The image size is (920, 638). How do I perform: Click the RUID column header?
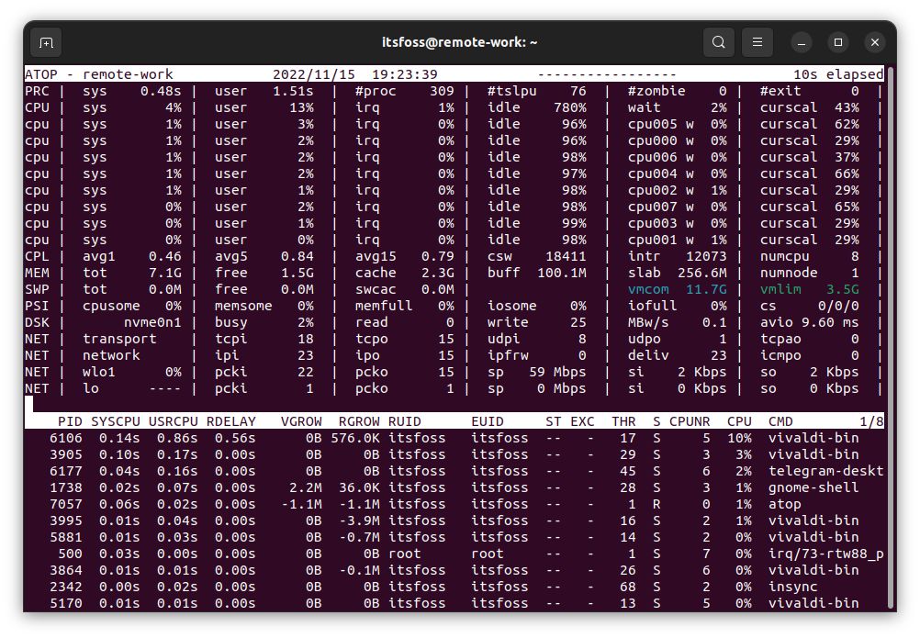(405, 421)
